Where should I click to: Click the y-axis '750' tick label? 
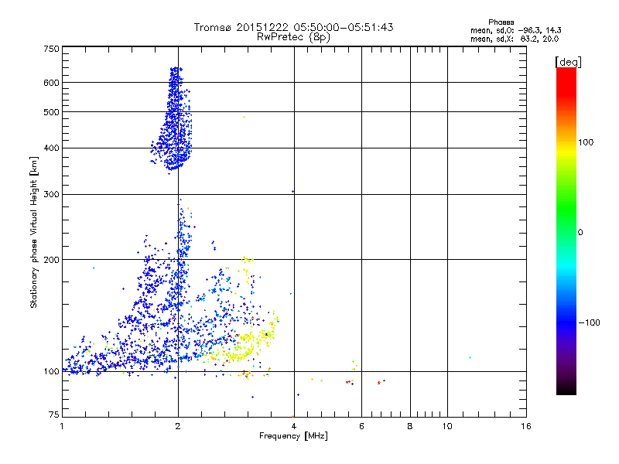click(x=51, y=49)
